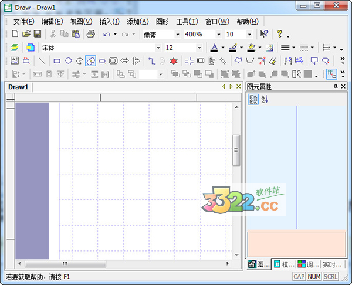
Task: Open the font size 12 dropdown
Action: pyautogui.click(x=199, y=48)
